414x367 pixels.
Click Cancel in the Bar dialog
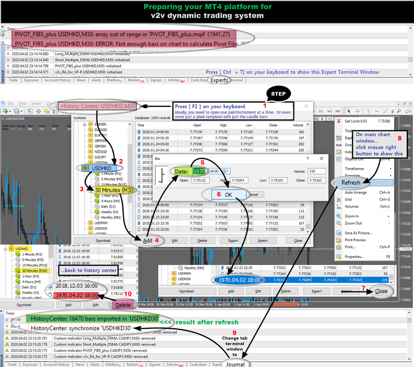(x=256, y=195)
